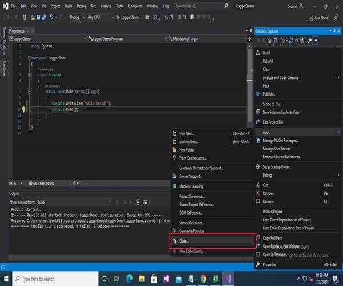Image resolution: width=343 pixels, height=286 pixels.
Task: Click the lightbulb quick actions icon
Action: click(x=24, y=109)
